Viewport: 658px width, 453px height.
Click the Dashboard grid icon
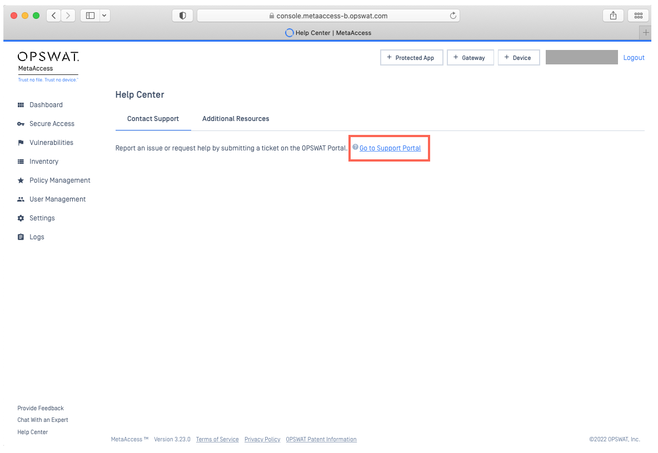click(21, 105)
